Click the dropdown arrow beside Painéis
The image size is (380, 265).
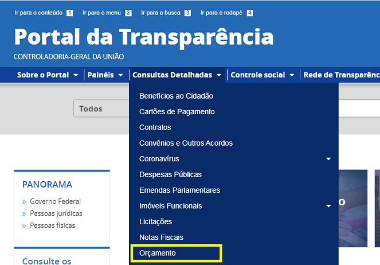pyautogui.click(x=120, y=75)
